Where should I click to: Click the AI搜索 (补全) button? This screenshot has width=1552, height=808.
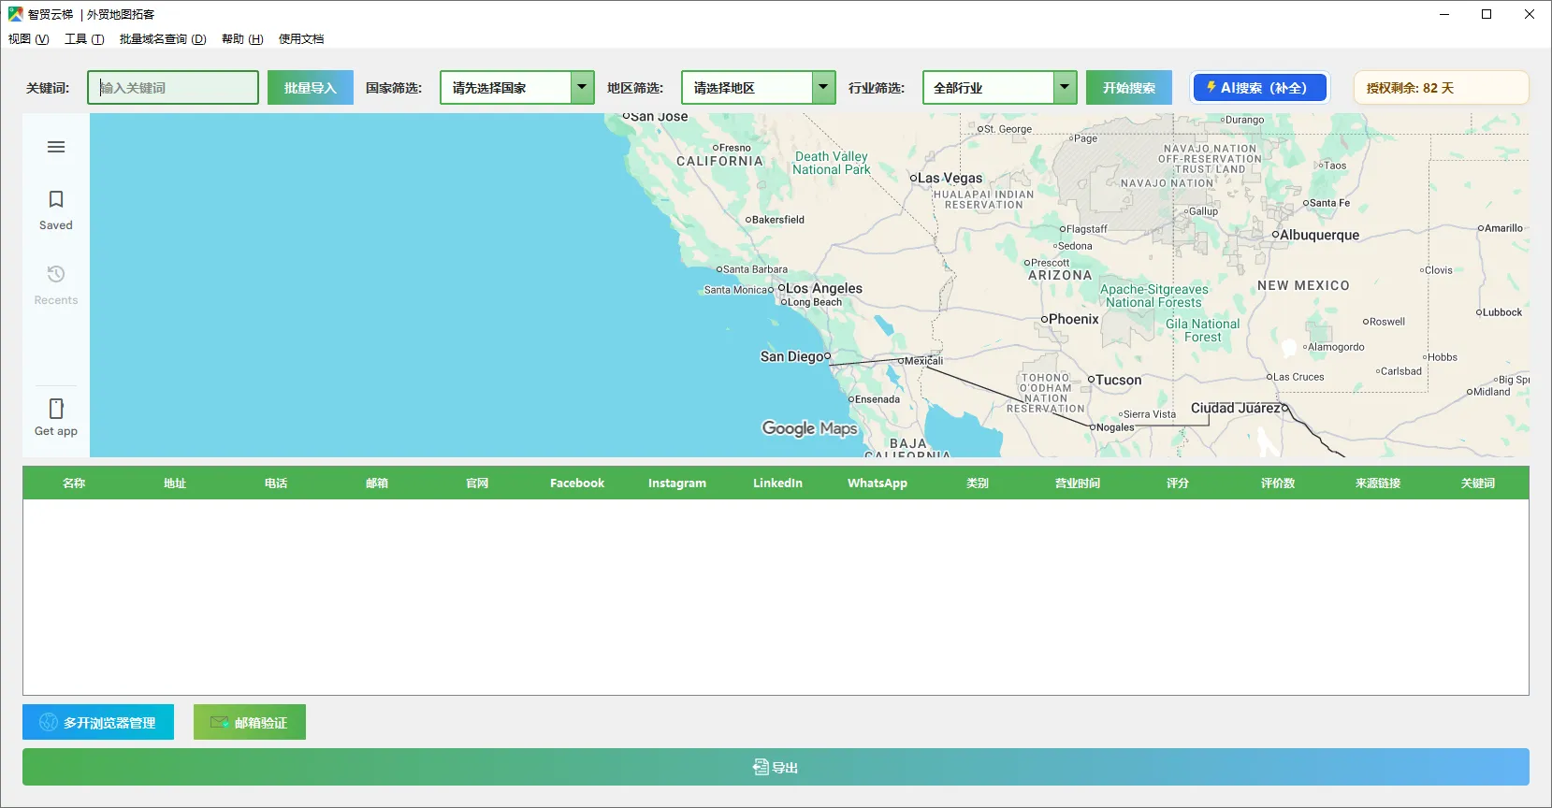pos(1260,88)
